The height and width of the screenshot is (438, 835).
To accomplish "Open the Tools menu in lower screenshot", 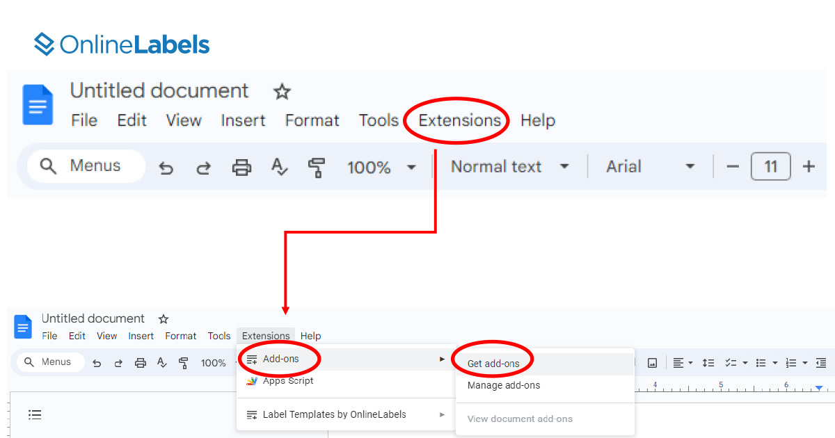I will tap(219, 336).
